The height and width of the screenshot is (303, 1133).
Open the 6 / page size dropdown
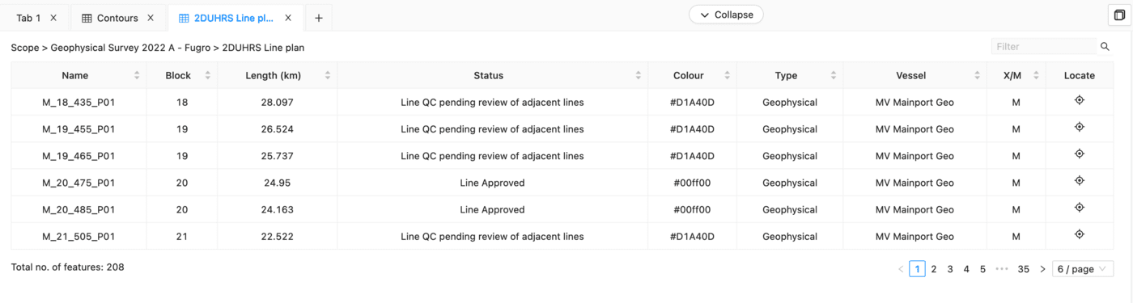pos(1083,269)
